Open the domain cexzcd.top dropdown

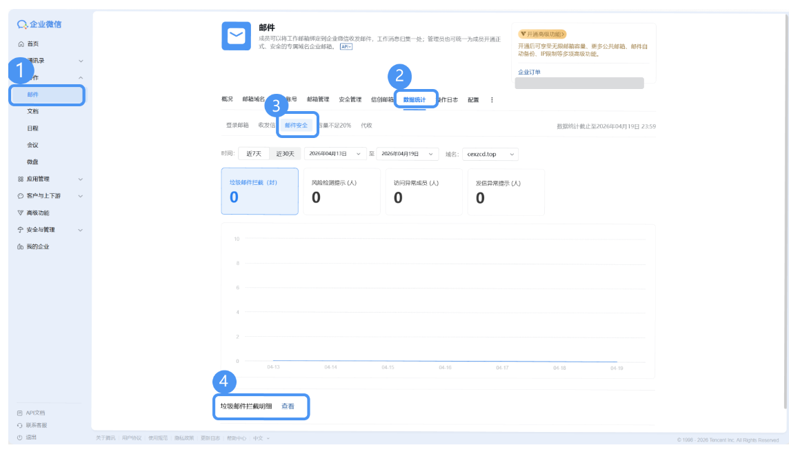(490, 155)
